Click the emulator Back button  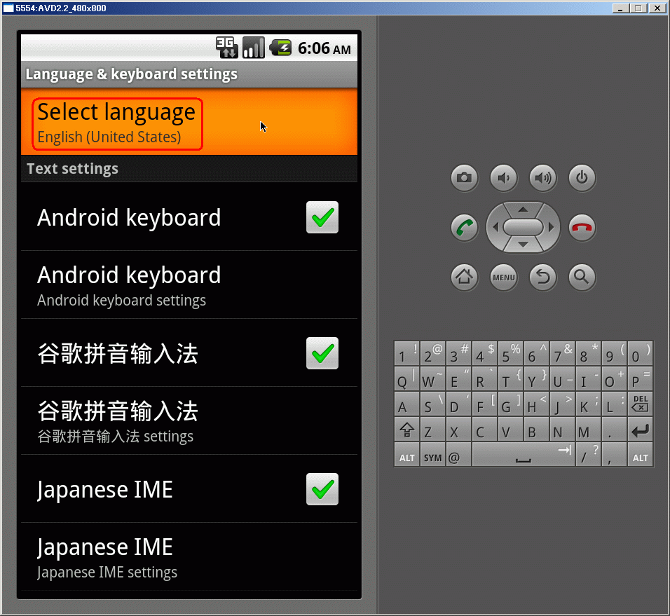coord(542,278)
